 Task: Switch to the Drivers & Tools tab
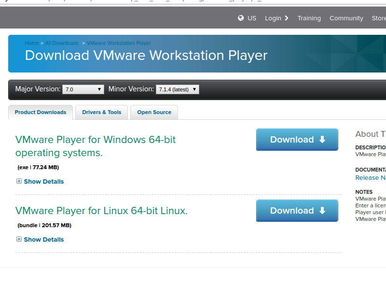pos(101,112)
